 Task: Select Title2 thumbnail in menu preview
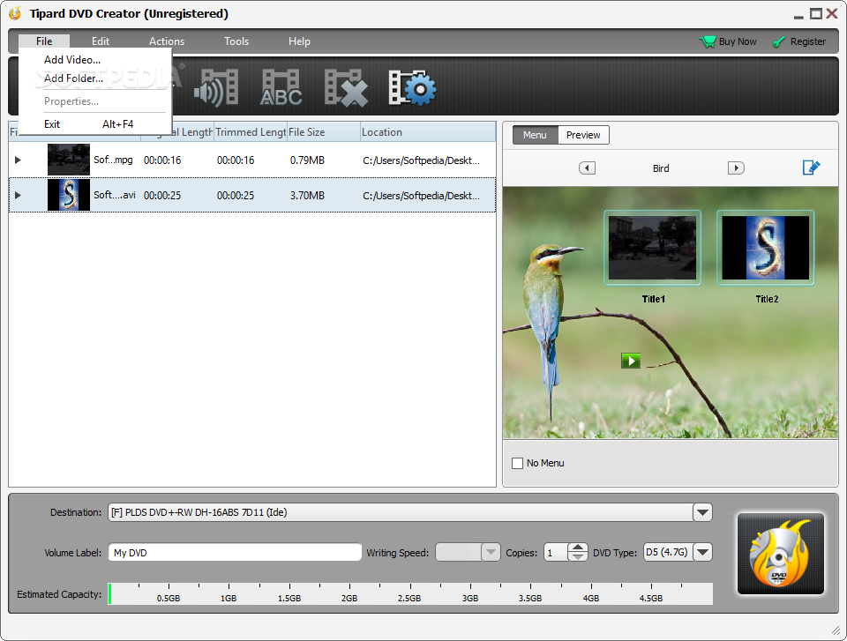(766, 248)
